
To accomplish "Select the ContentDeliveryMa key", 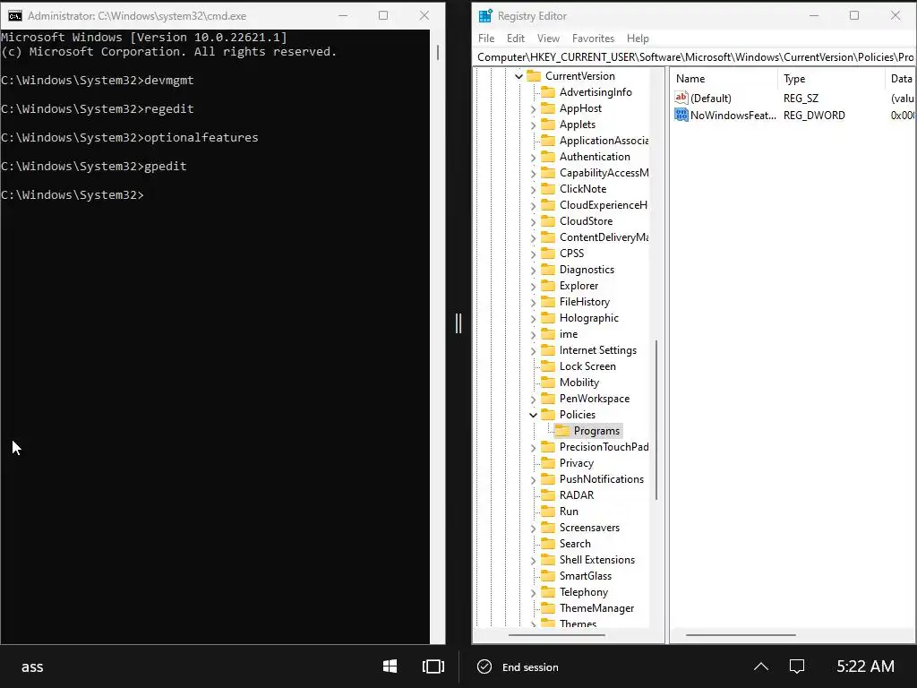I will pos(604,237).
